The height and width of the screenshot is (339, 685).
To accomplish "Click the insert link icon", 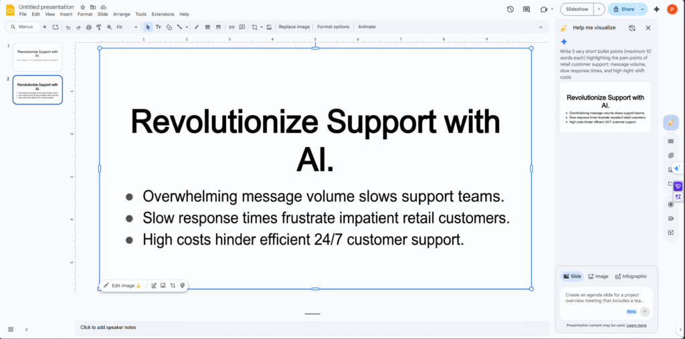I will (231, 27).
